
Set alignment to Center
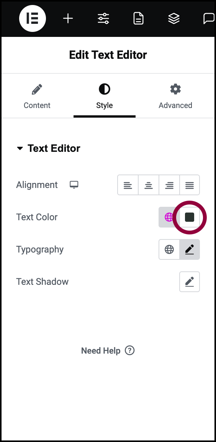149,185
